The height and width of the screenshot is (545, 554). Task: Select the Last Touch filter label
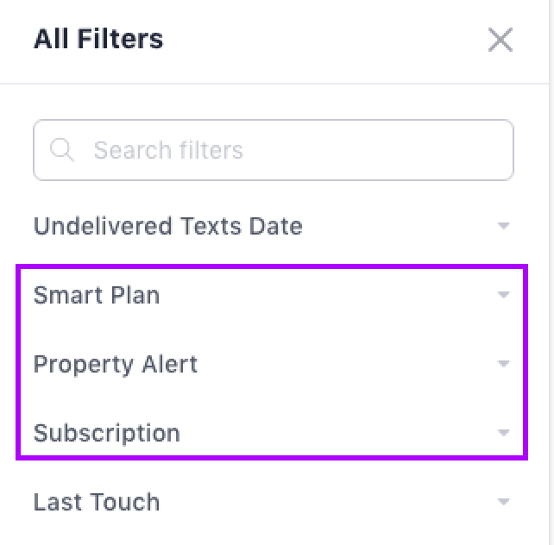click(x=97, y=502)
